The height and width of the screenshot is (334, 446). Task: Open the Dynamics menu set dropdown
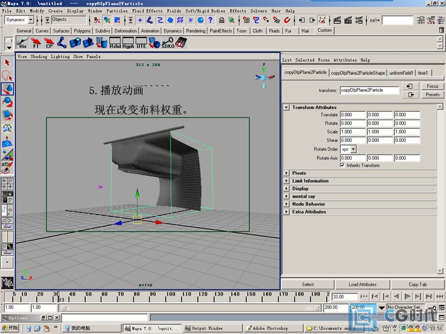coord(31,19)
